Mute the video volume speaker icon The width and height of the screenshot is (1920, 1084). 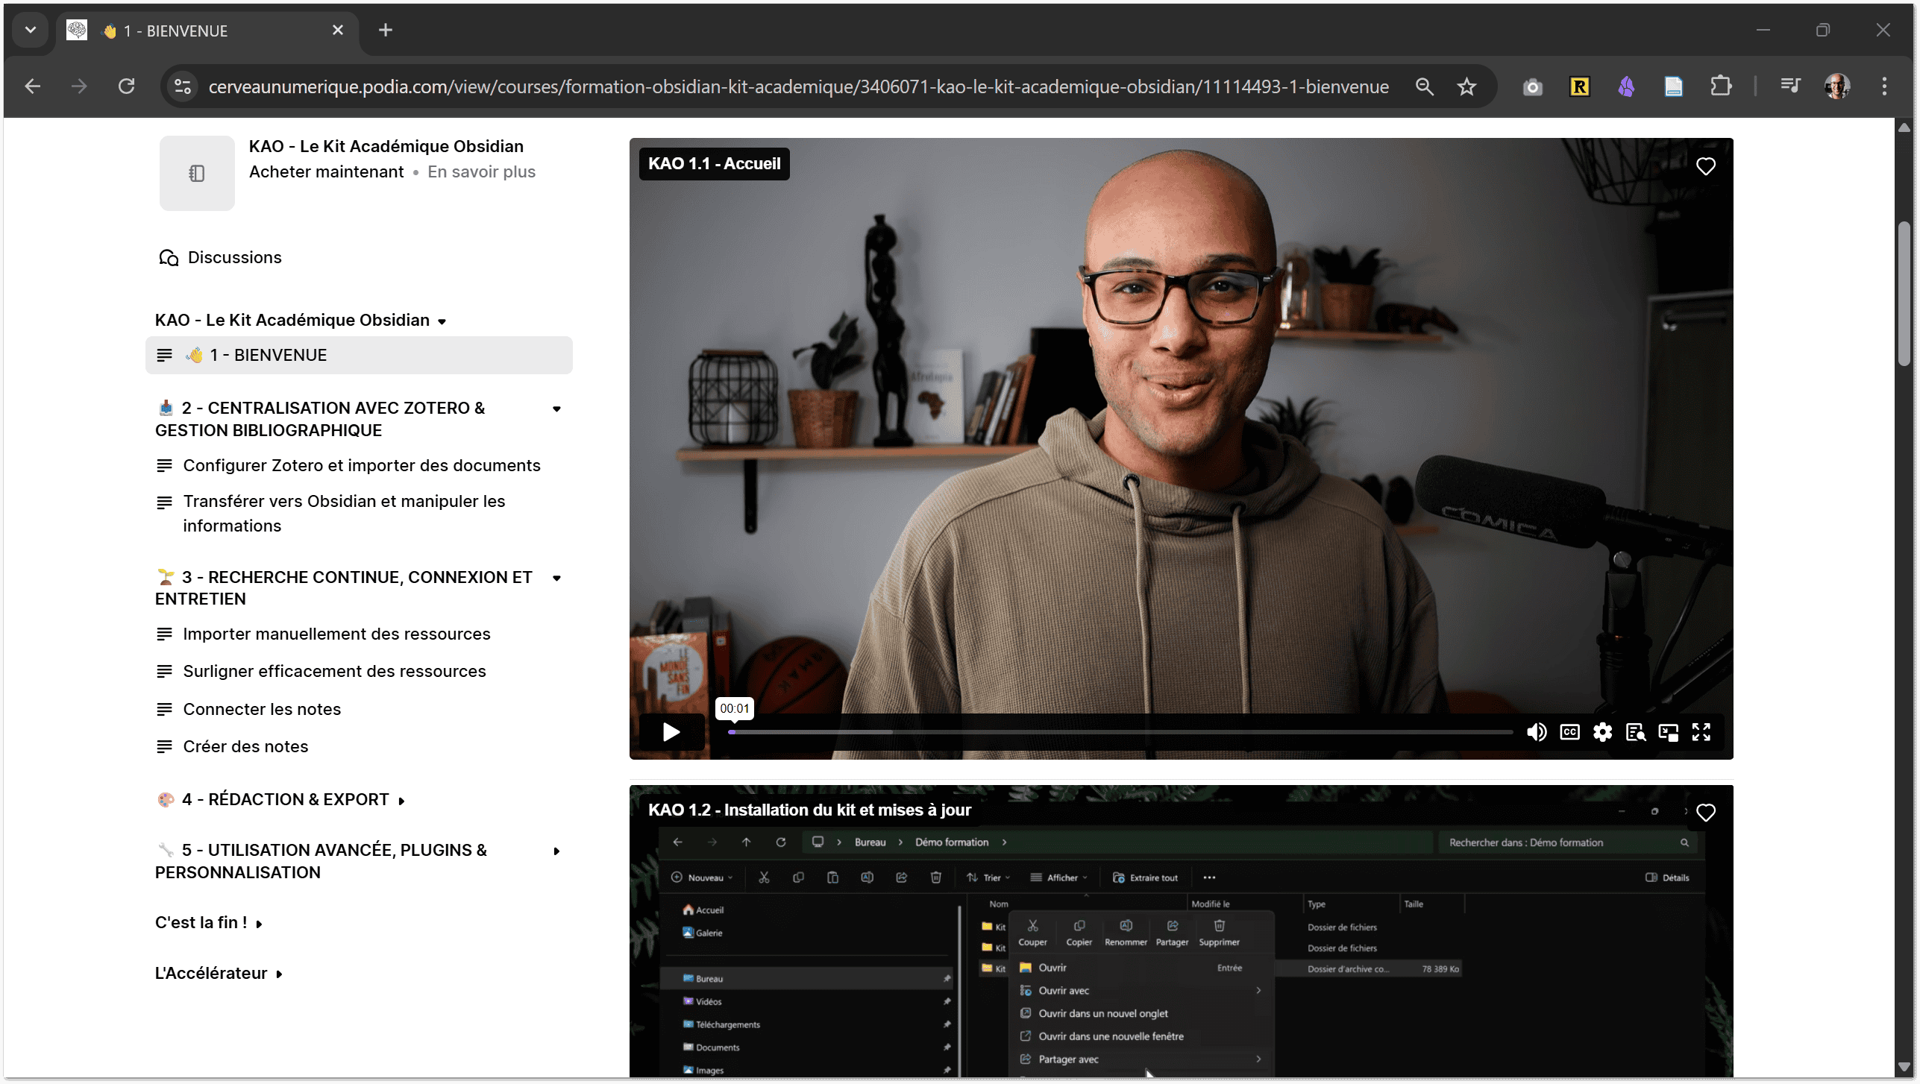(x=1536, y=732)
